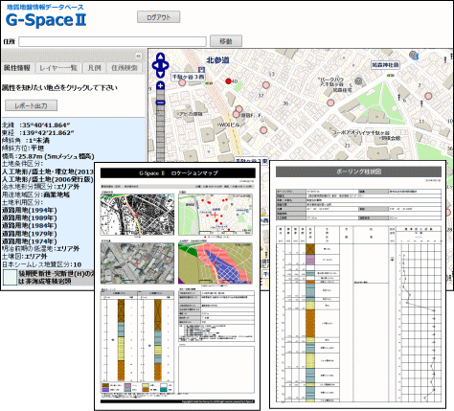Click the 千駄ヶ谷3西 intersection label
The image size is (454, 411).
(188, 77)
